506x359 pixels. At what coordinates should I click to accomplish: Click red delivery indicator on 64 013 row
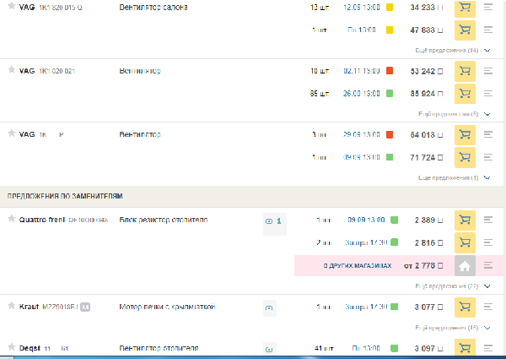pyautogui.click(x=390, y=135)
